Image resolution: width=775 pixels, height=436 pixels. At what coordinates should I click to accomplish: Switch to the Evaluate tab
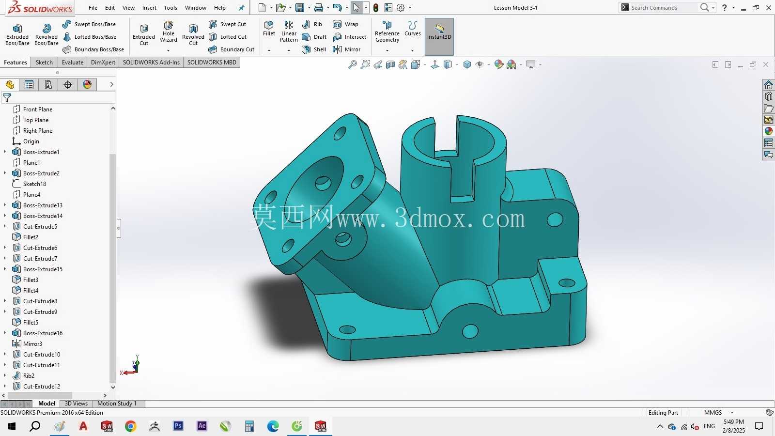pyautogui.click(x=73, y=62)
